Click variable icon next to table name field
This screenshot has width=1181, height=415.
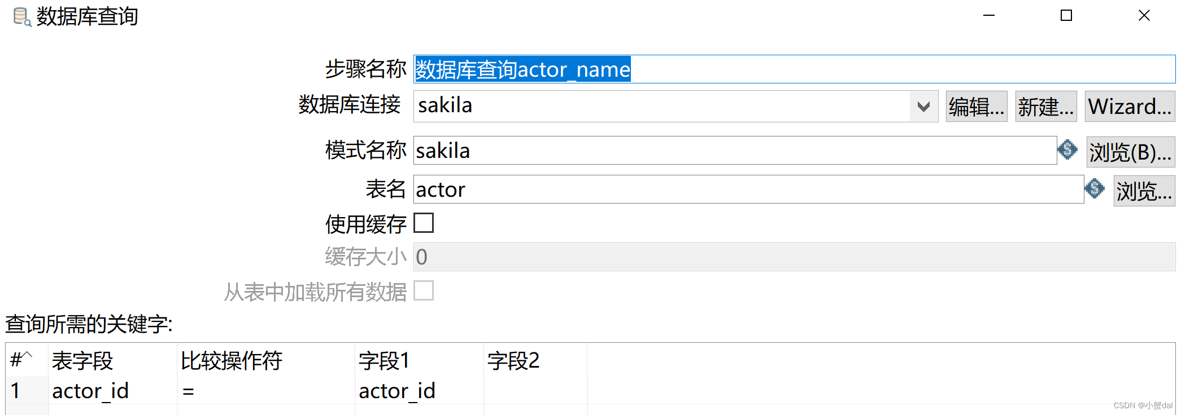click(1095, 188)
